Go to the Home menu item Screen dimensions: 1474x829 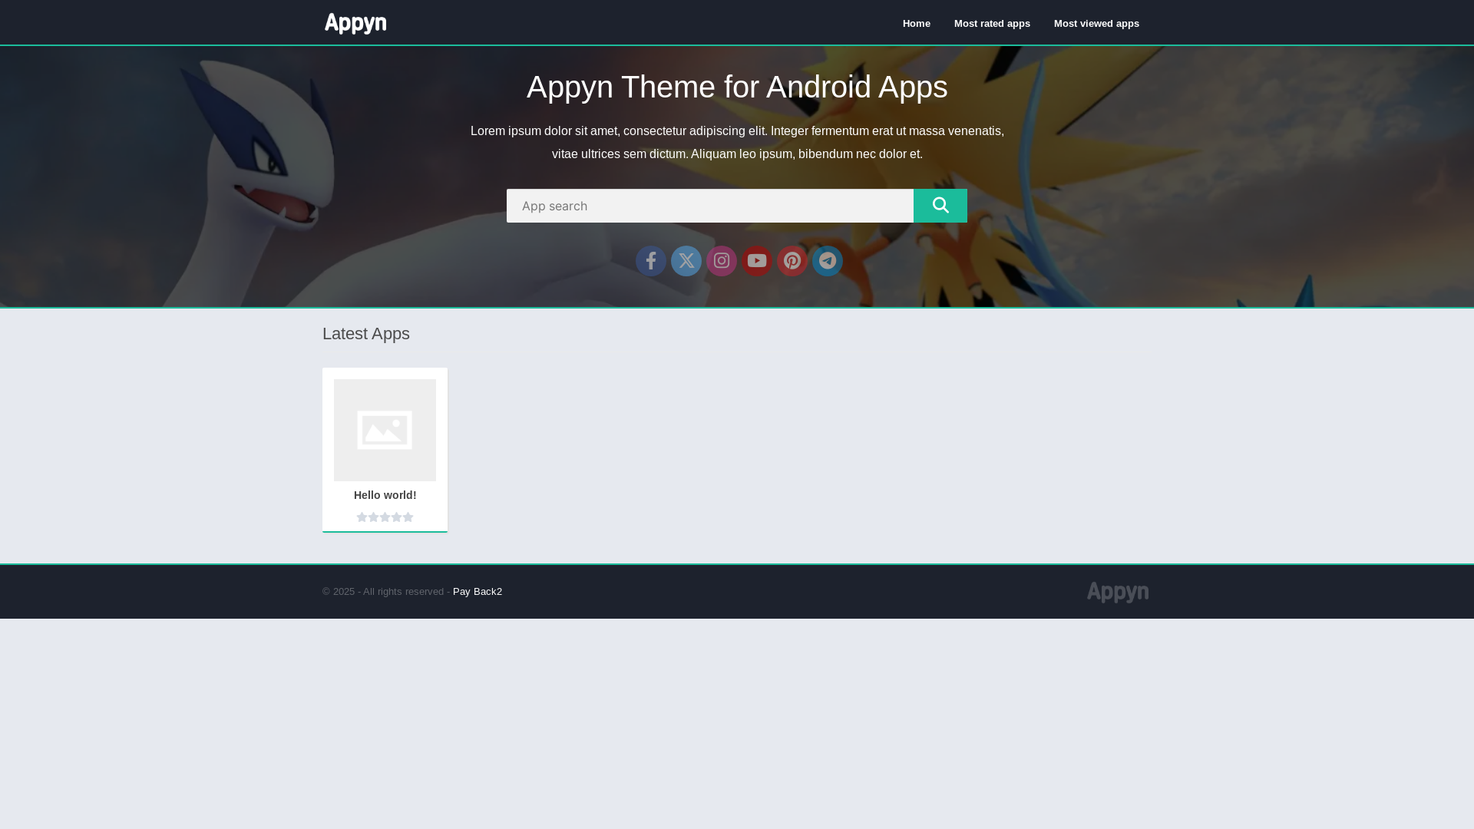(x=917, y=24)
